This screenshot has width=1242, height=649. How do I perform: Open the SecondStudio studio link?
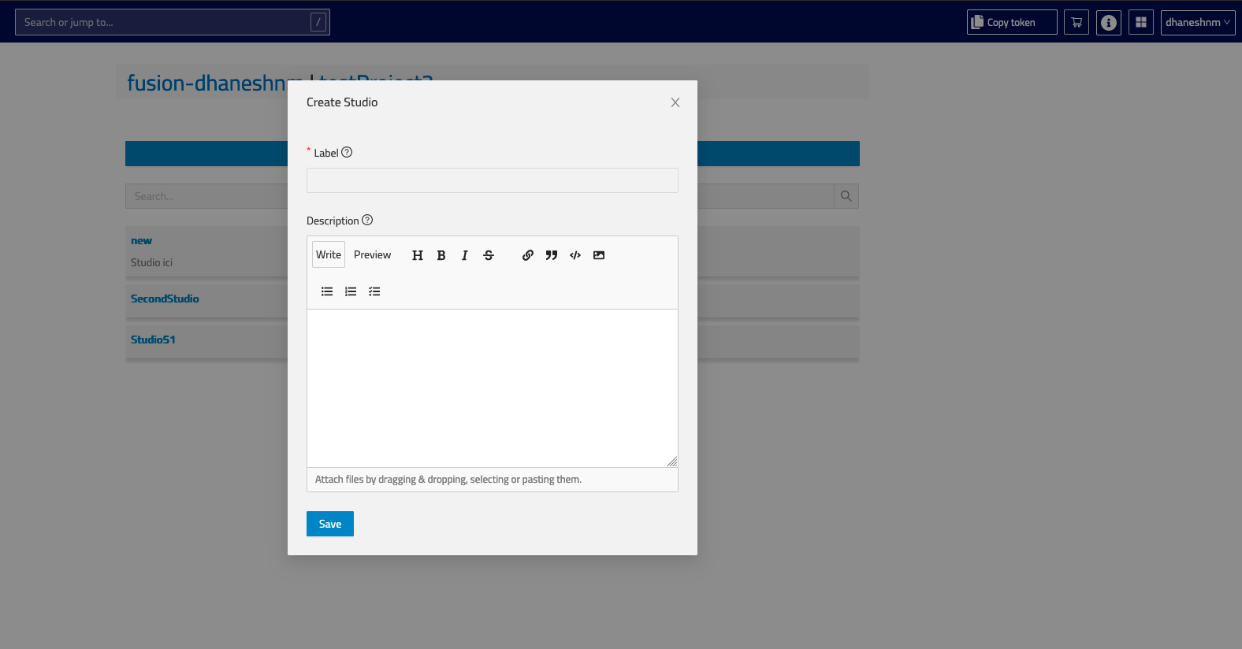[x=165, y=299]
